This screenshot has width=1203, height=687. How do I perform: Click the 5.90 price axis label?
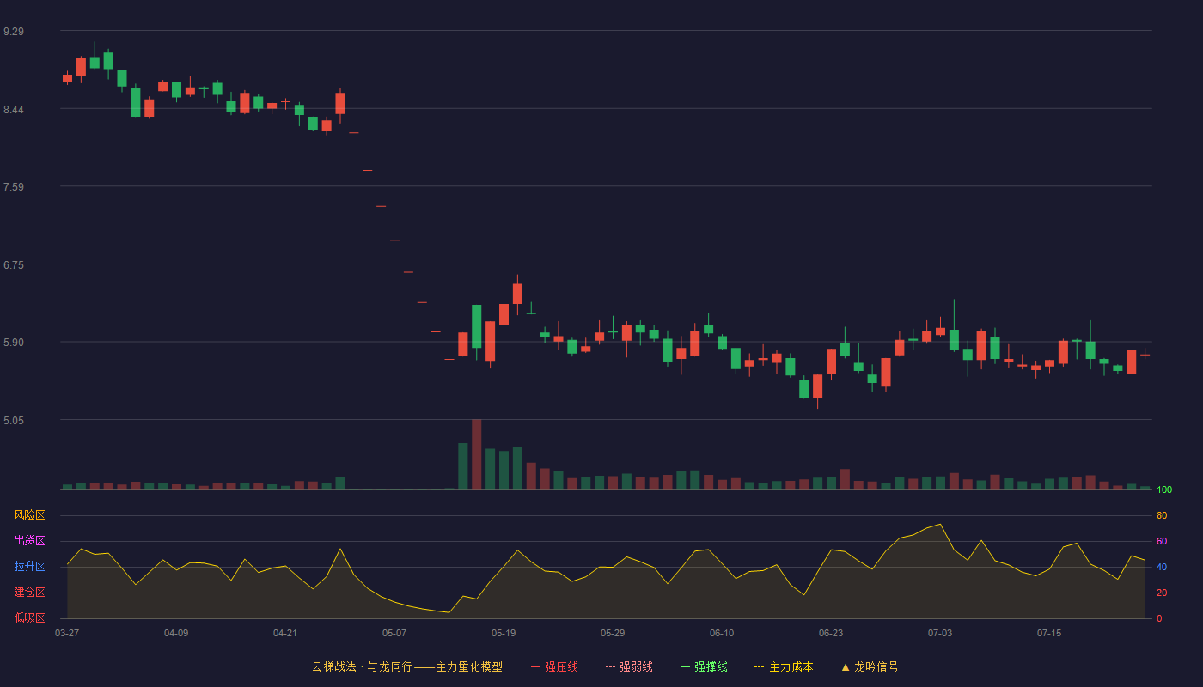click(x=14, y=343)
